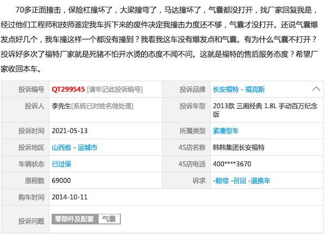Select the model text 2013款 三厢经典 1.8L
326x235 pixels.
[244, 106]
